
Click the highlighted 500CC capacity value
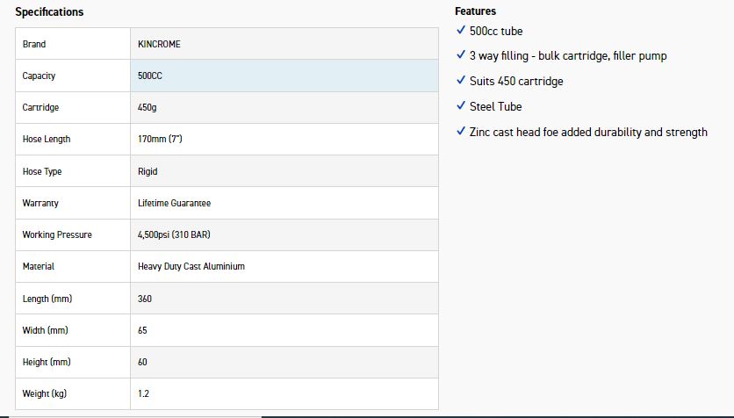[x=150, y=76]
